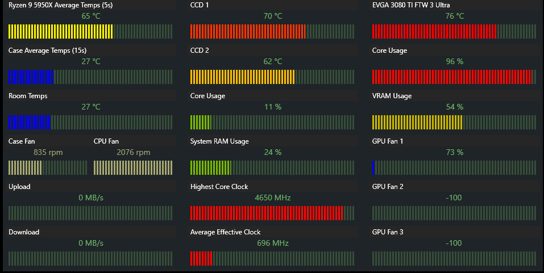Select the Download speed bar
The image size is (544, 273).
pos(90,258)
